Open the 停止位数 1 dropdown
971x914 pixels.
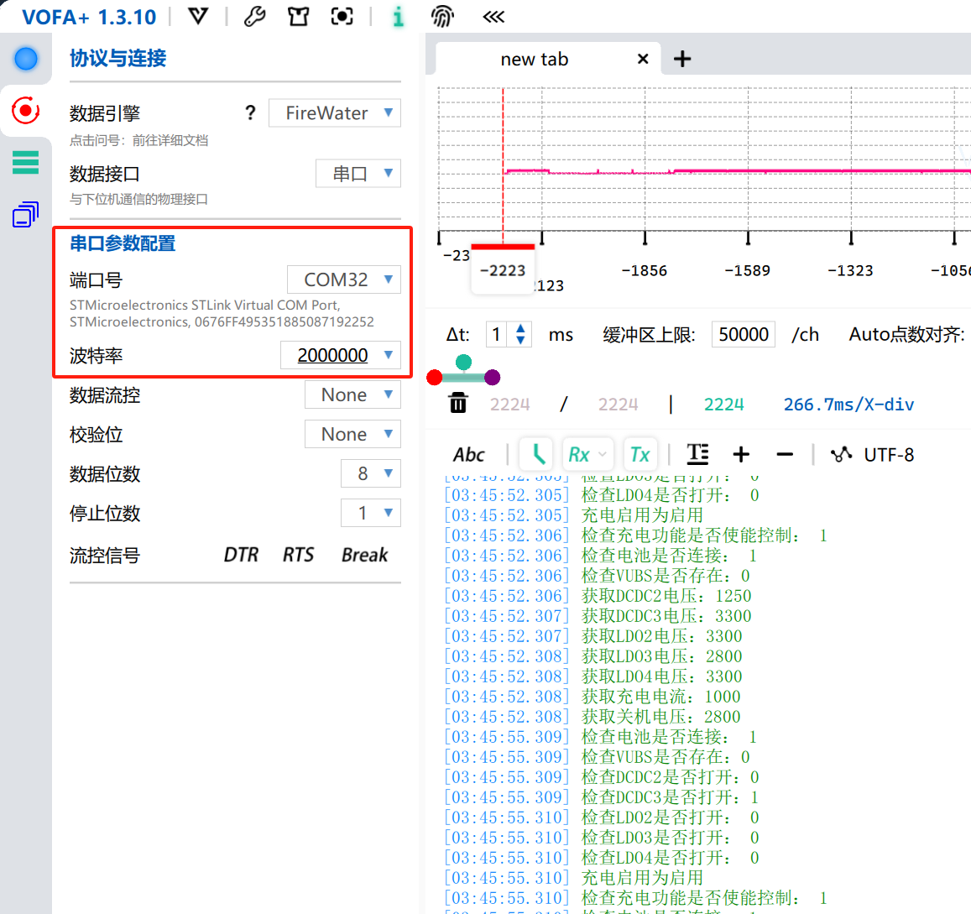[371, 514]
